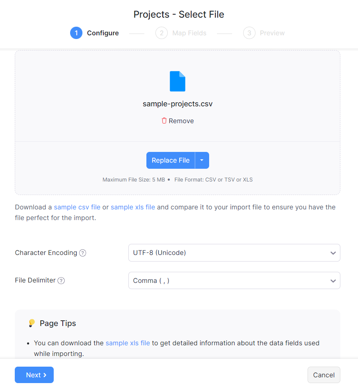Click Character Encoding help question icon
This screenshot has width=358, height=388.
82,253
